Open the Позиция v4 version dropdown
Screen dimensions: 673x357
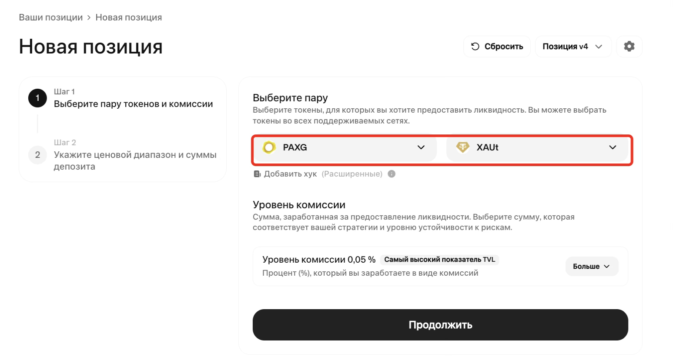point(573,47)
